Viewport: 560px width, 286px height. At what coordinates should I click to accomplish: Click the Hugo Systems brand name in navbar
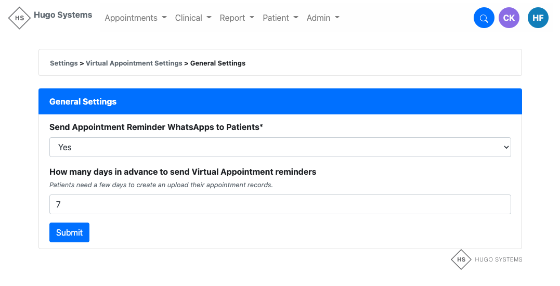[x=63, y=15]
